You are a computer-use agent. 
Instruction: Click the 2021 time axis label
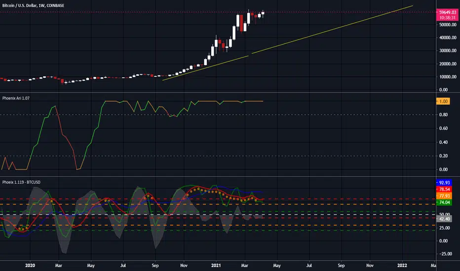(x=216, y=266)
